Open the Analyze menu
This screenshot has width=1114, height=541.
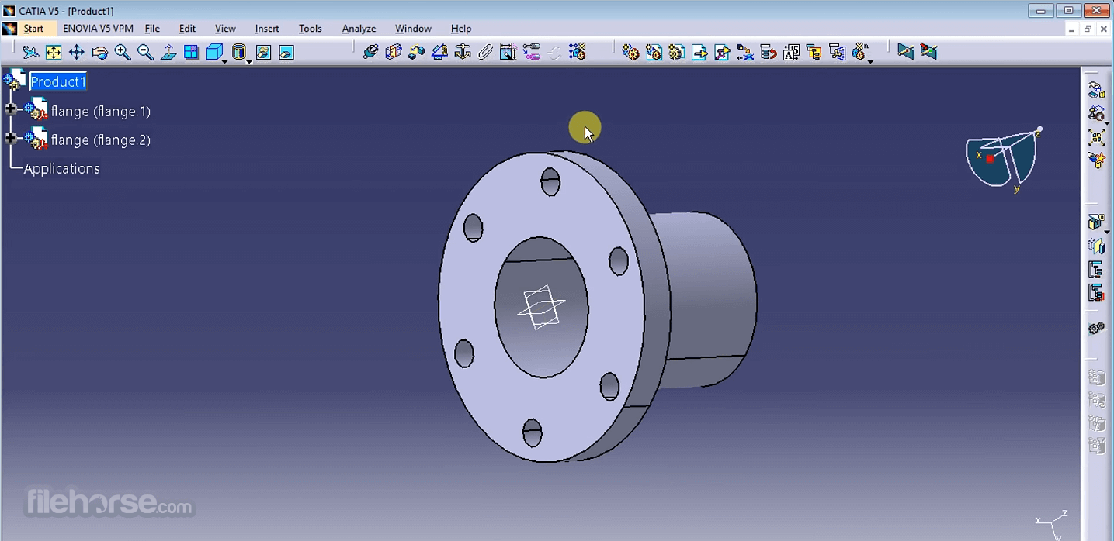point(359,29)
